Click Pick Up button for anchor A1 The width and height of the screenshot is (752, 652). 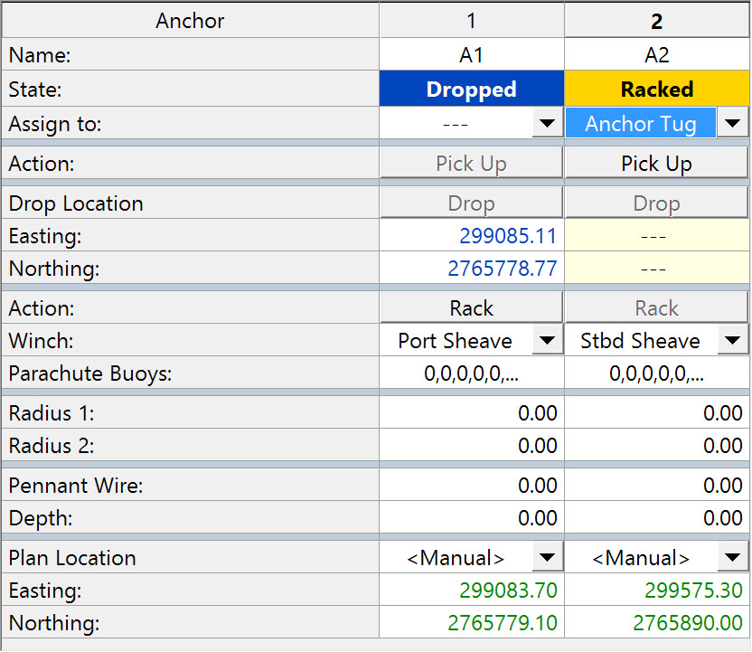click(471, 164)
